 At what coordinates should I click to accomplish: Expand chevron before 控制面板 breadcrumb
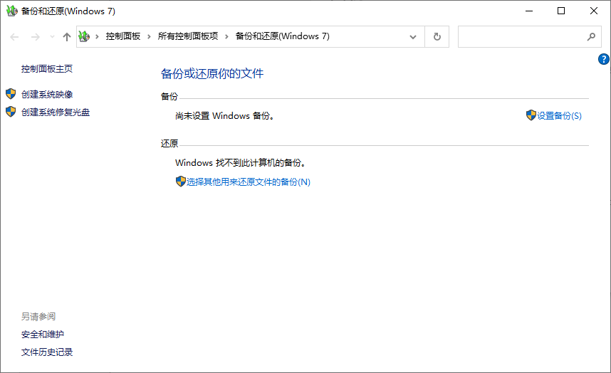pos(97,36)
